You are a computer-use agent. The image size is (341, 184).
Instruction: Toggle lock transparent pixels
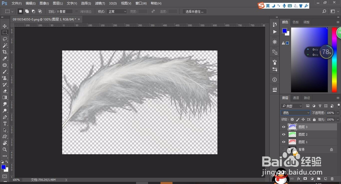point(292,119)
